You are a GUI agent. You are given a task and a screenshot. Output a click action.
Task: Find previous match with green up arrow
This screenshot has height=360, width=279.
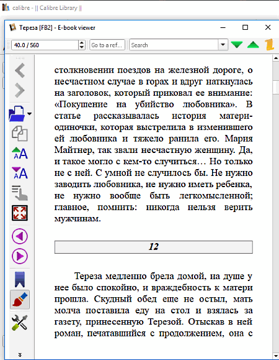[x=253, y=45]
